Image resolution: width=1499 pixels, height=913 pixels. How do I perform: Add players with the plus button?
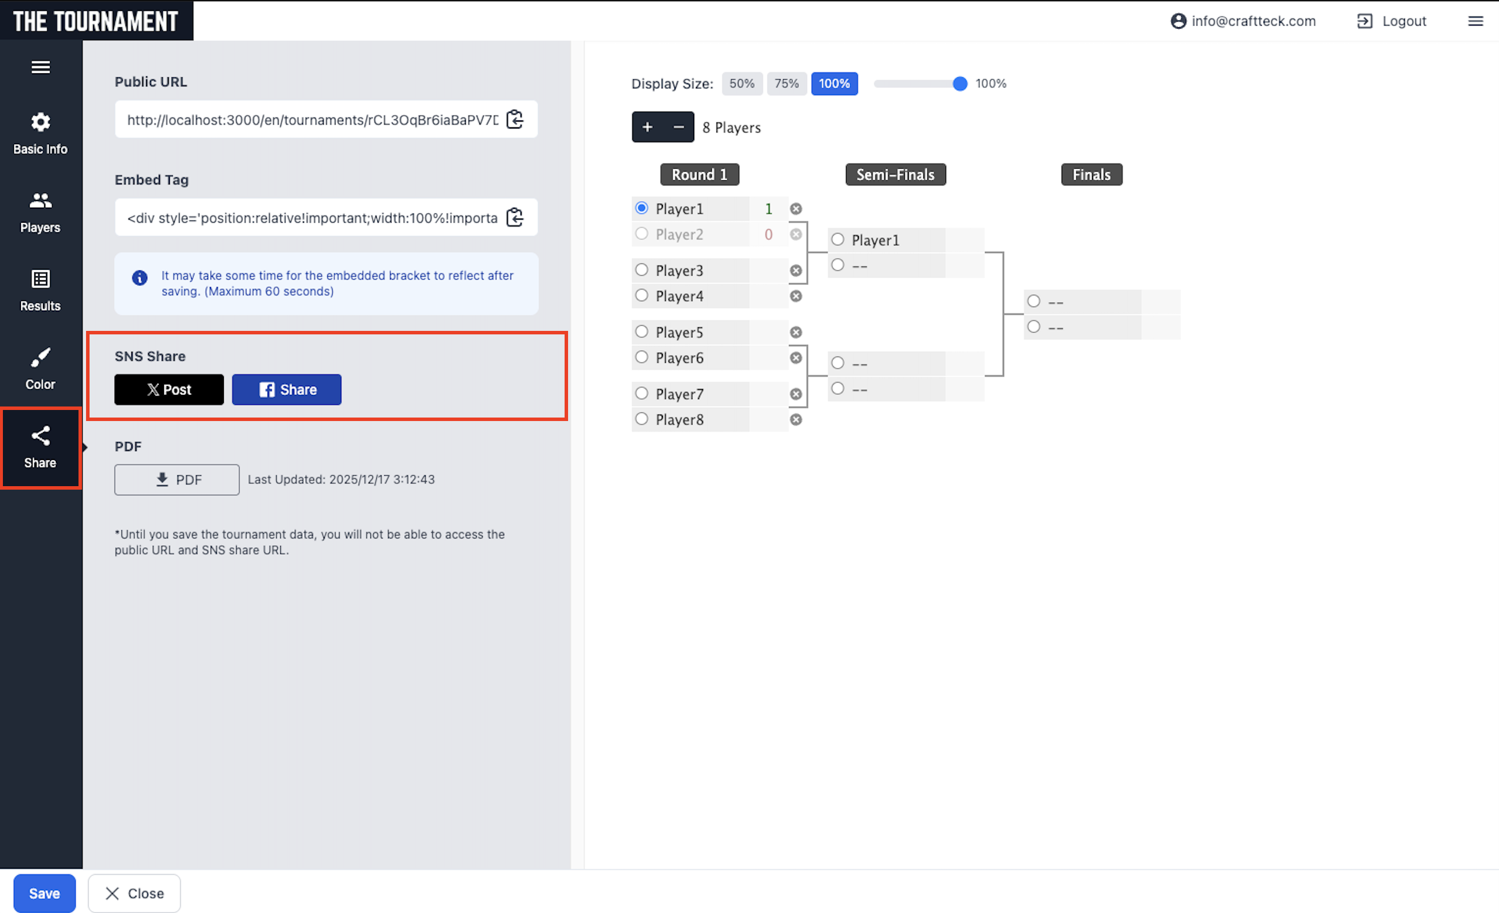(647, 127)
